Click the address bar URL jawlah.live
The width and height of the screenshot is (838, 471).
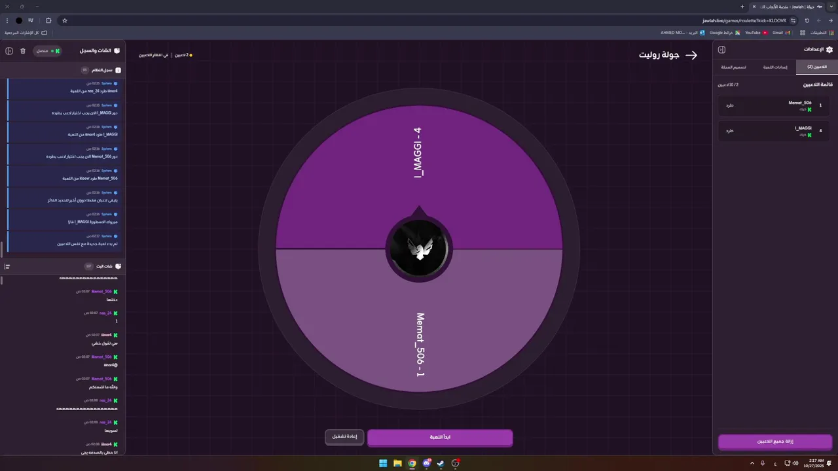[x=744, y=20]
